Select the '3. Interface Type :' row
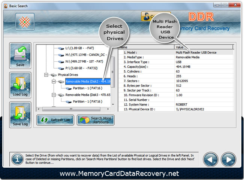Viewport: 244px width, 180px height. (176, 62)
